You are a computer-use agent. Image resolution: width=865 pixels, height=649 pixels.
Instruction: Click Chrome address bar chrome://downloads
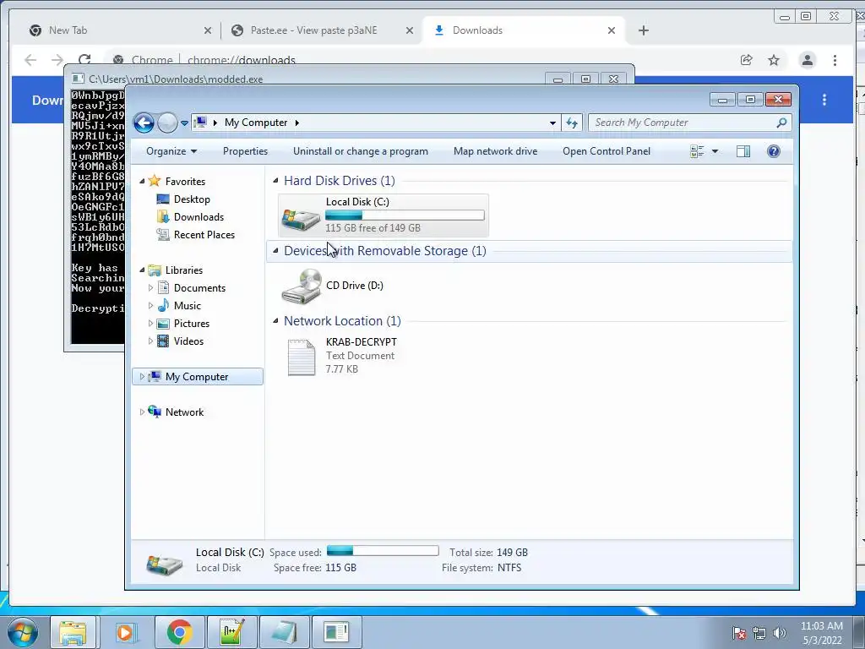coord(241,60)
